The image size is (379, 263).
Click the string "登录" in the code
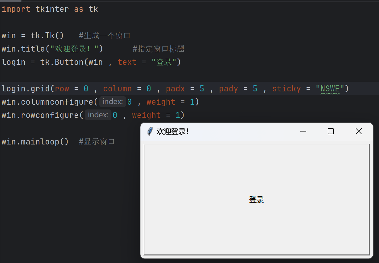point(164,62)
